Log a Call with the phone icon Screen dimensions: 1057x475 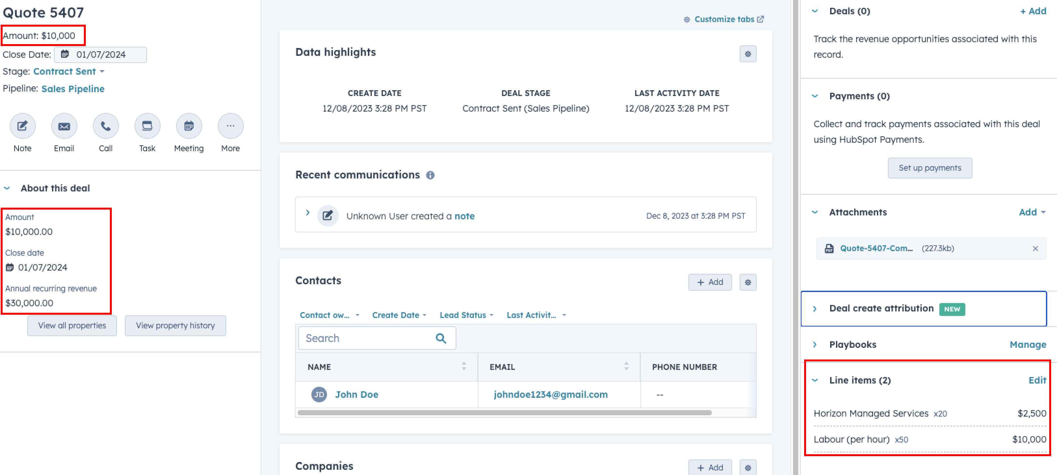click(105, 126)
